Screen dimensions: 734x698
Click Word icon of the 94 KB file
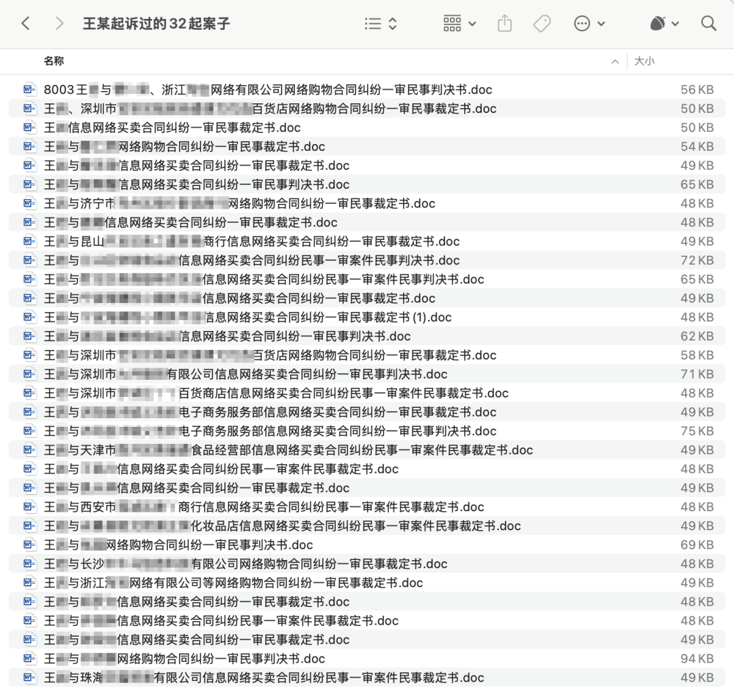[29, 659]
